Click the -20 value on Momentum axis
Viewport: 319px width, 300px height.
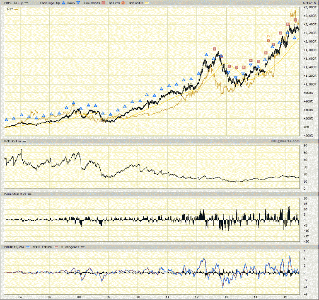pos(307,241)
